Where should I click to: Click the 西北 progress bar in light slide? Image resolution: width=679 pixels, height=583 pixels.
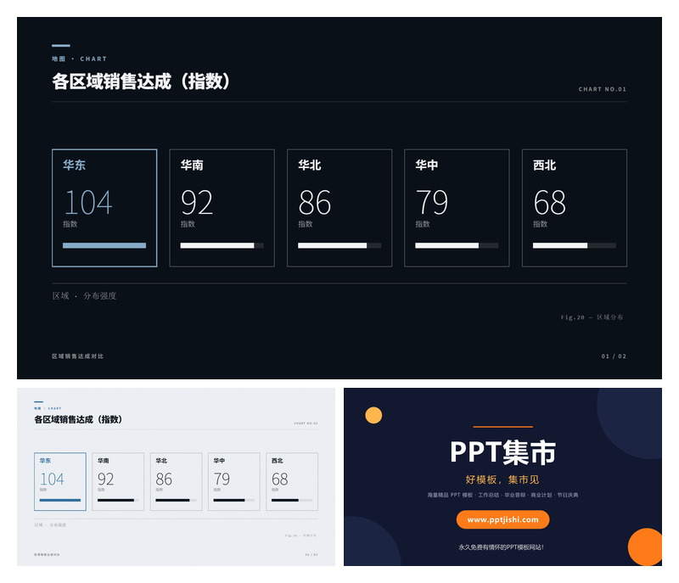coord(292,501)
